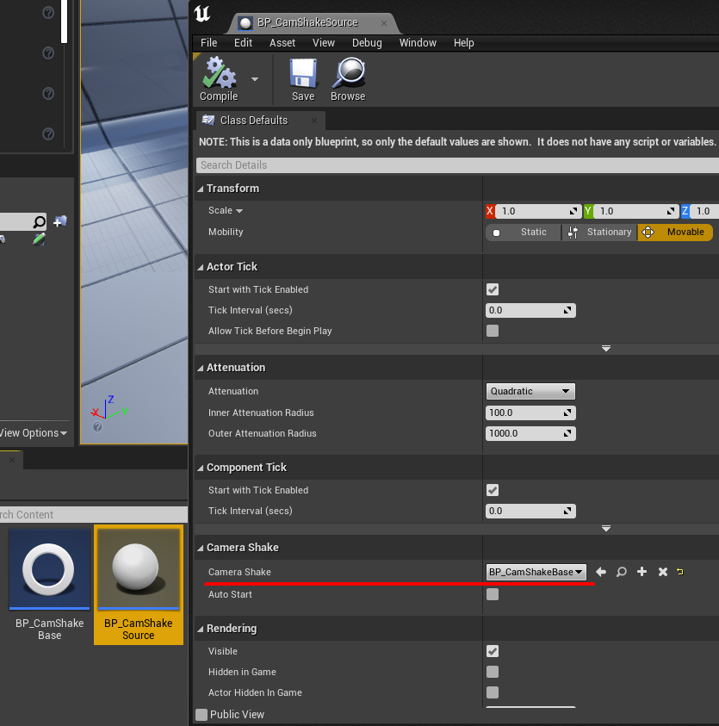Image resolution: width=719 pixels, height=726 pixels.
Task: Toggle the Public View checkbox
Action: coord(201,715)
